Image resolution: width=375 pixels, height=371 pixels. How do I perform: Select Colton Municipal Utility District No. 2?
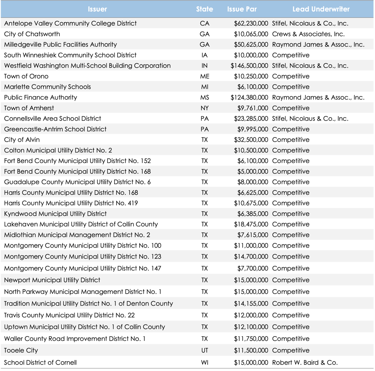[x=58, y=150]
